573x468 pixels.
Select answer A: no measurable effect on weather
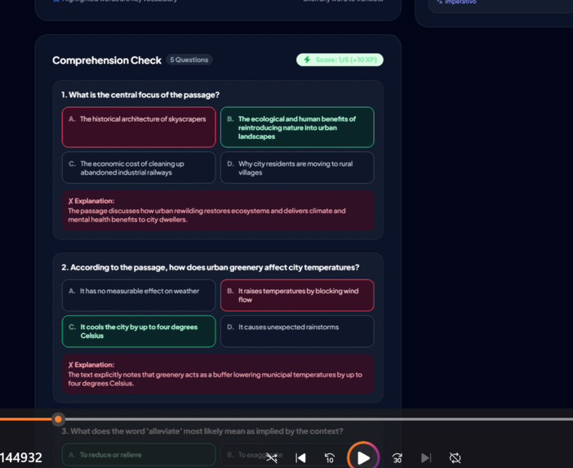pyautogui.click(x=139, y=295)
